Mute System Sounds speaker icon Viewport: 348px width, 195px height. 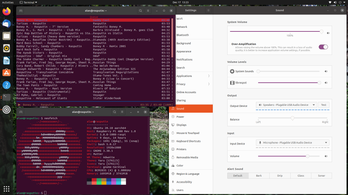tap(326, 71)
